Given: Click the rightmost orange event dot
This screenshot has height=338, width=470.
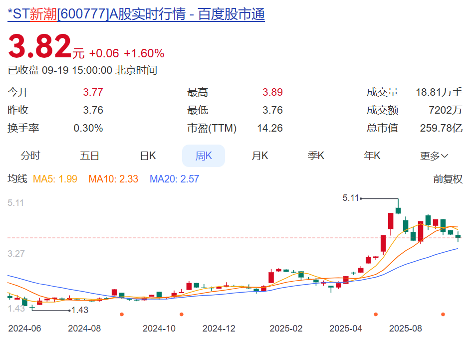Looking at the screenshot, I should [x=443, y=314].
